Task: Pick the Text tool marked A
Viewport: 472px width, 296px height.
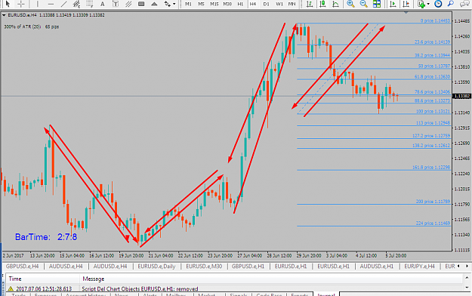Action: 103,4
